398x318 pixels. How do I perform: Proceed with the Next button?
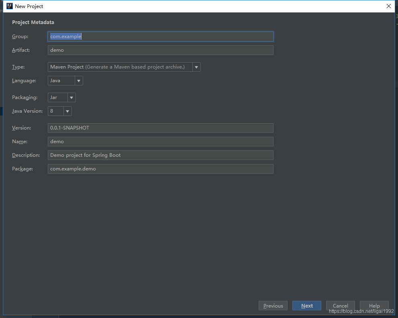tap(306, 306)
